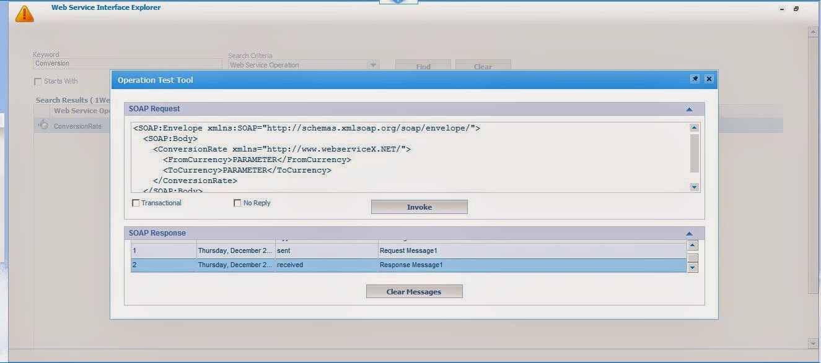
Task: Tick the Transactional checkbox
Action: click(136, 203)
